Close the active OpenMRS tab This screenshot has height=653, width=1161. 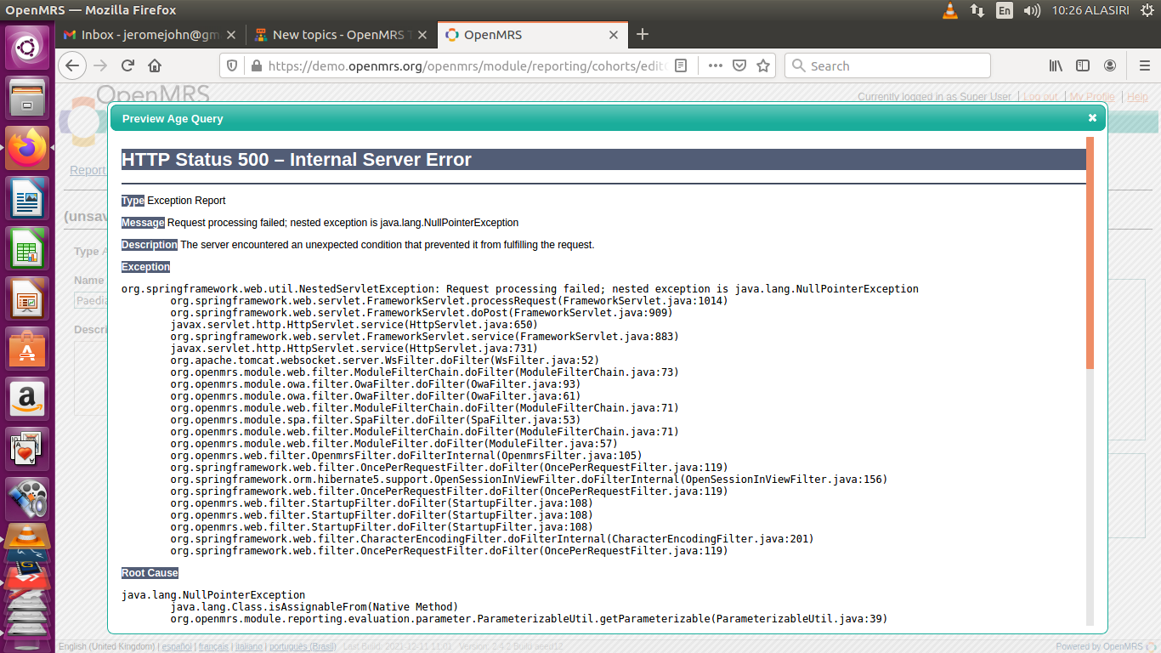[614, 35]
